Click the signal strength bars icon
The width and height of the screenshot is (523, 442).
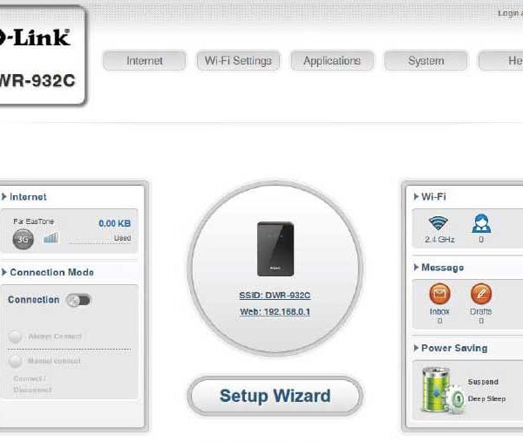(51, 238)
